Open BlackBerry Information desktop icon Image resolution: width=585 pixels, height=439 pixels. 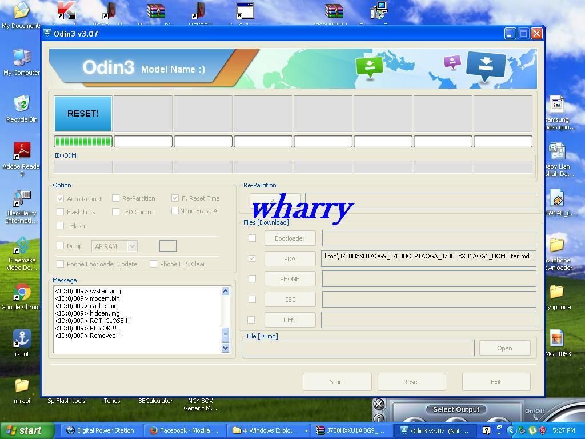(22, 199)
